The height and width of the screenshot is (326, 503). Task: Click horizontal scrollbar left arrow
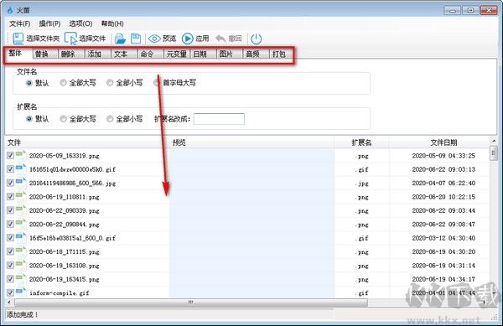(x=9, y=303)
